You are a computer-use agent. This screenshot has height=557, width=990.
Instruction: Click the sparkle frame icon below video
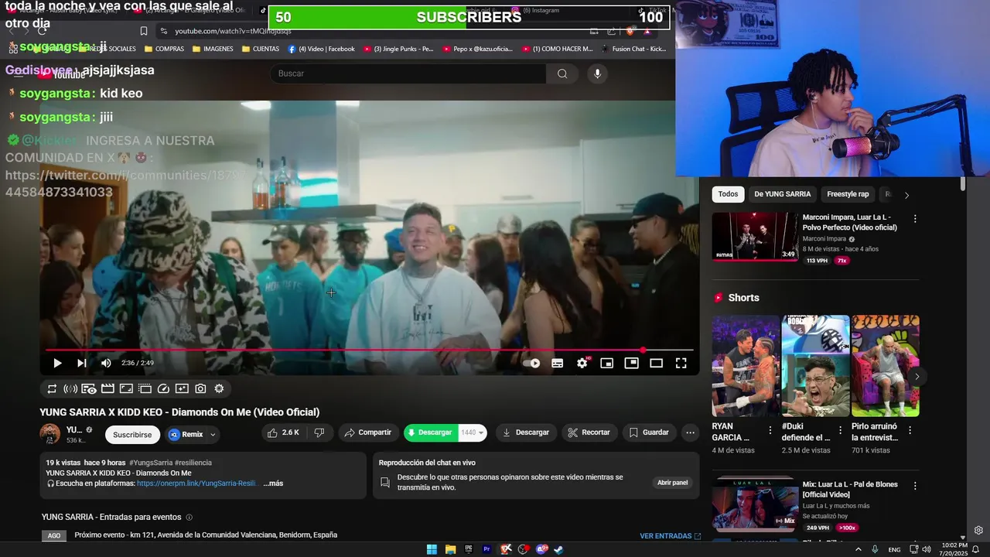click(182, 388)
